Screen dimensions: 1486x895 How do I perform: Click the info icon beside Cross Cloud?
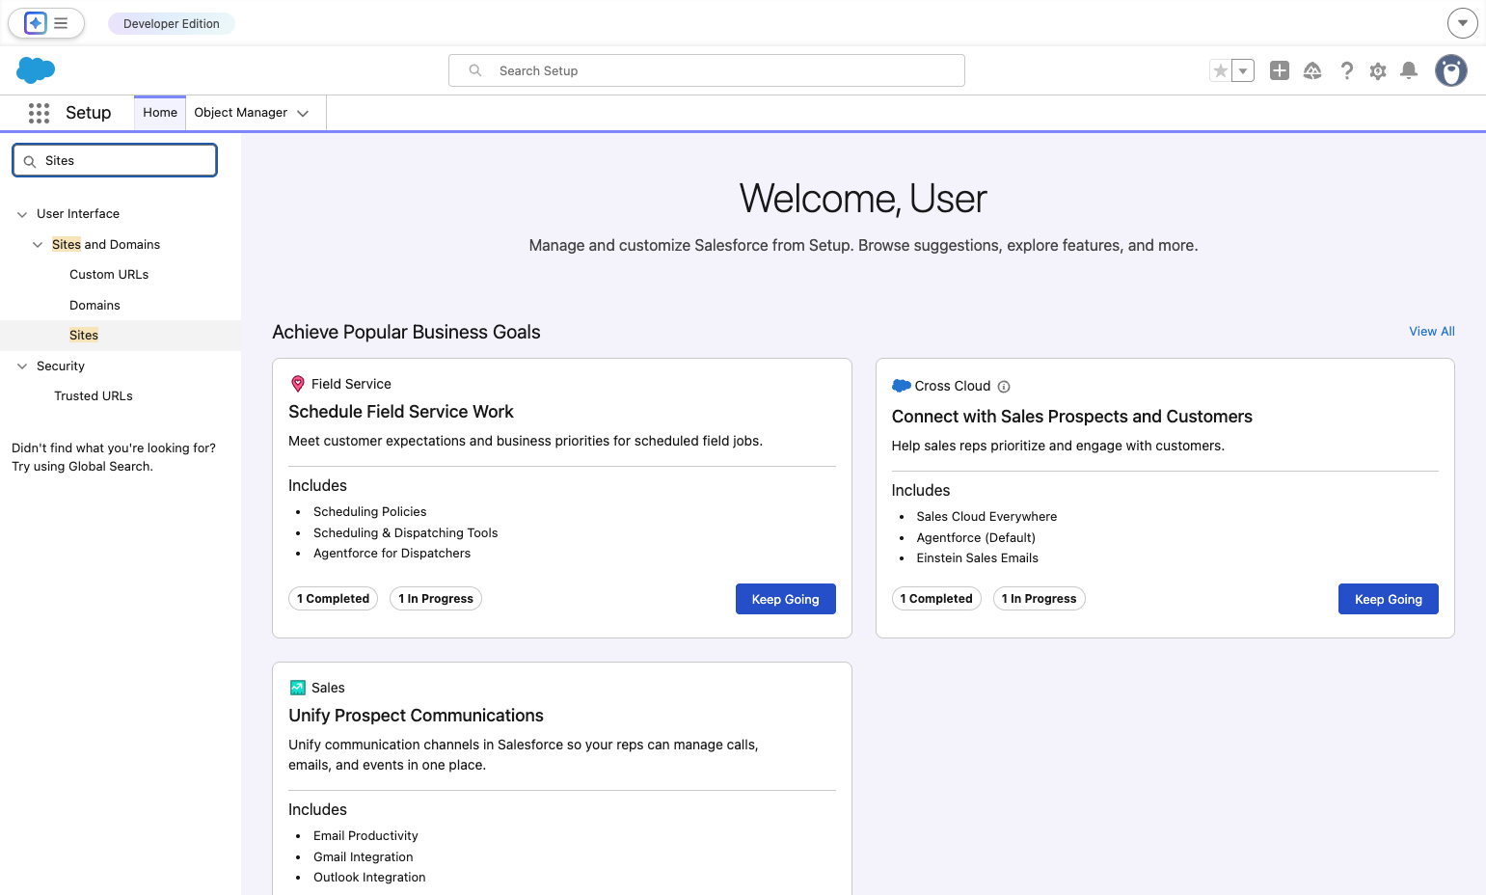pos(1004,387)
